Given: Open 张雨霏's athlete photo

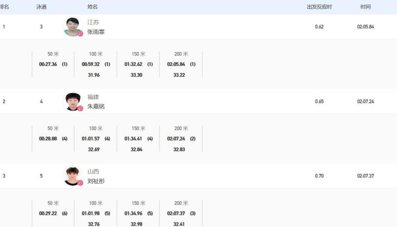Looking at the screenshot, I should point(72,27).
